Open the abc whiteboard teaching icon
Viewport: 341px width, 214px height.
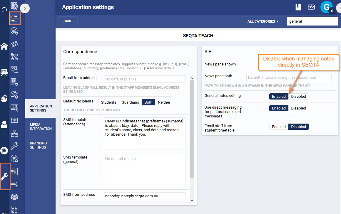pos(4,72)
